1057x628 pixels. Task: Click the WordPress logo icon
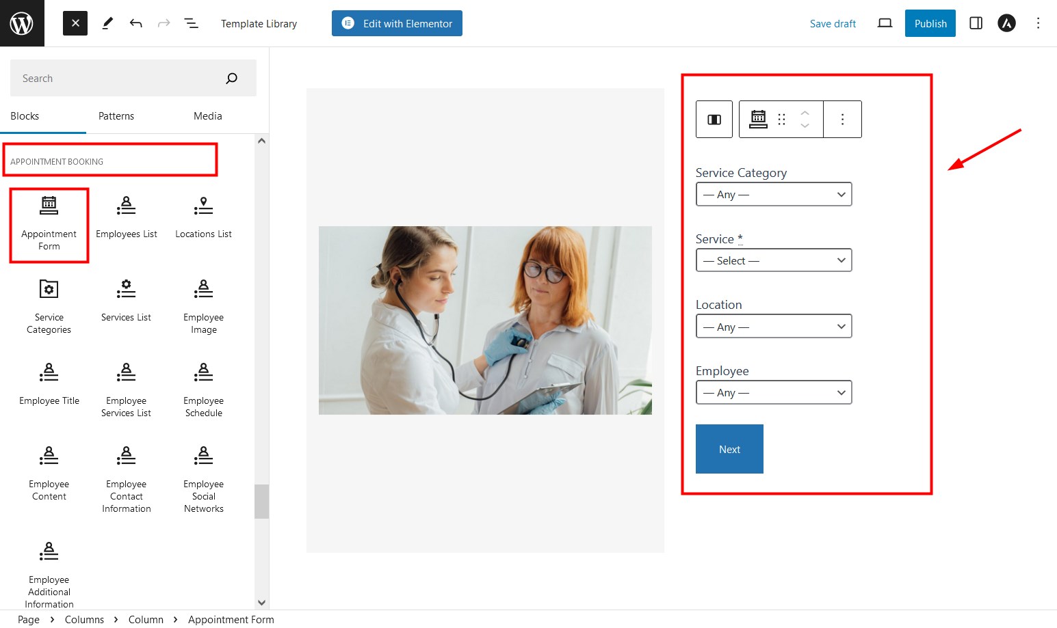[x=22, y=23]
